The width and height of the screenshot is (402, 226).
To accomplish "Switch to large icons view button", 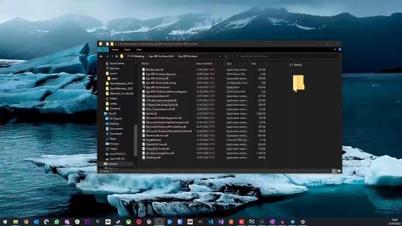I will (x=339, y=171).
